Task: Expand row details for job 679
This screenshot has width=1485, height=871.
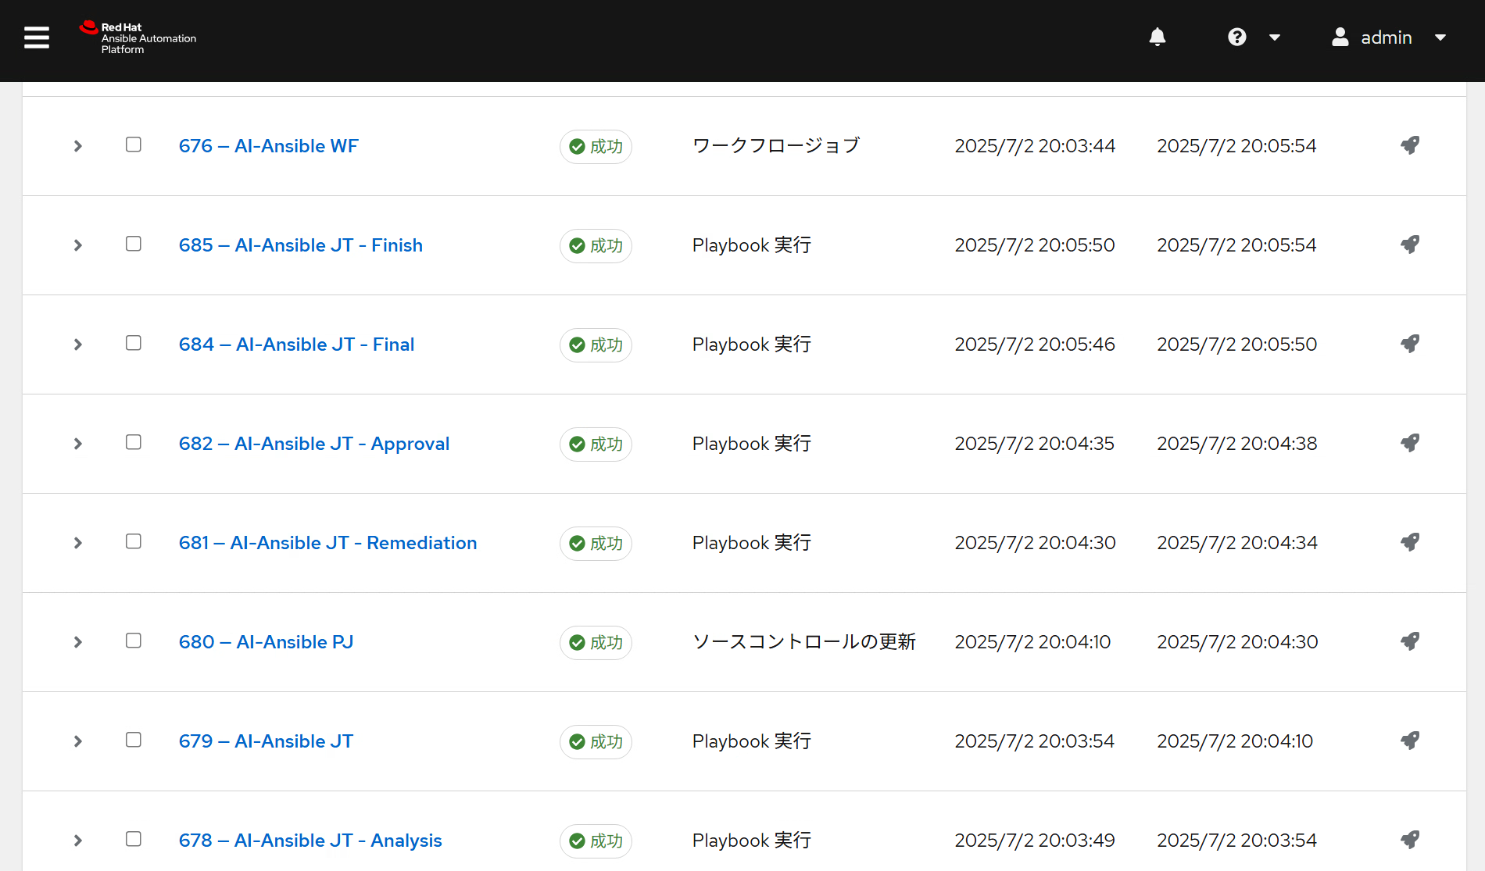Action: click(77, 741)
